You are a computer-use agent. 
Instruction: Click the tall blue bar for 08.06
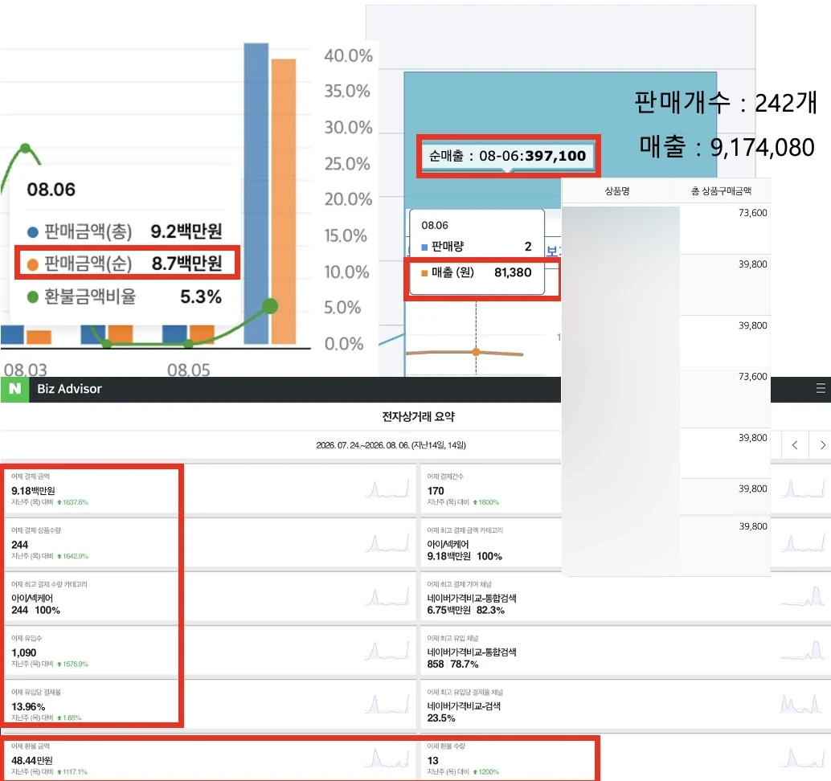tap(256, 194)
